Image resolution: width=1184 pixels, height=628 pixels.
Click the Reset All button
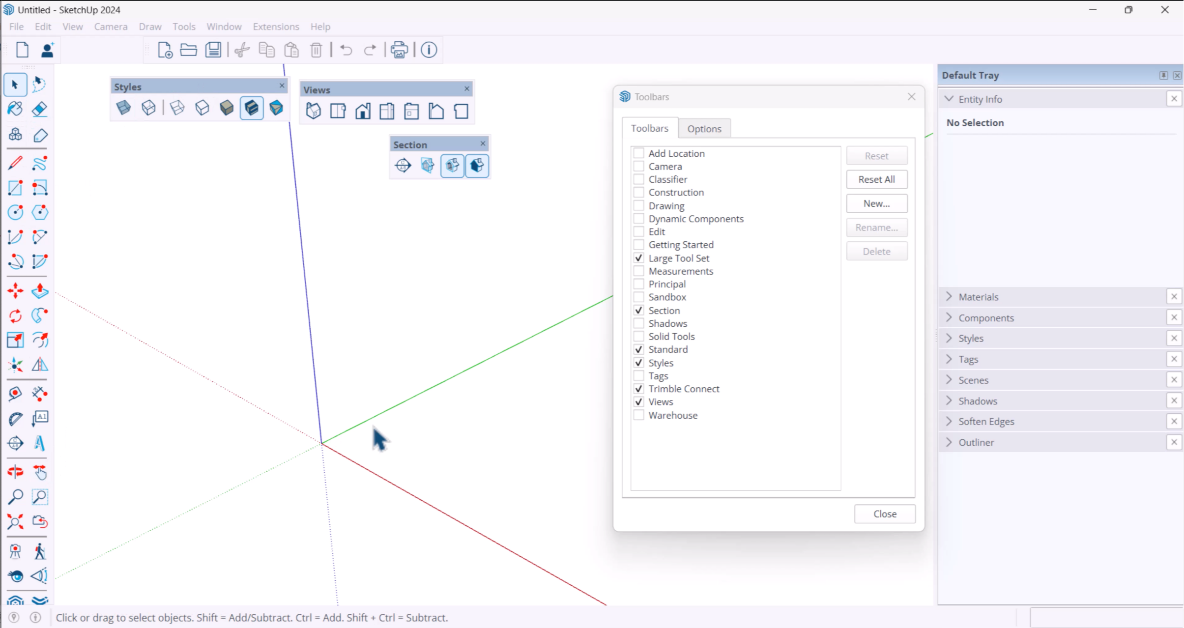pos(876,179)
